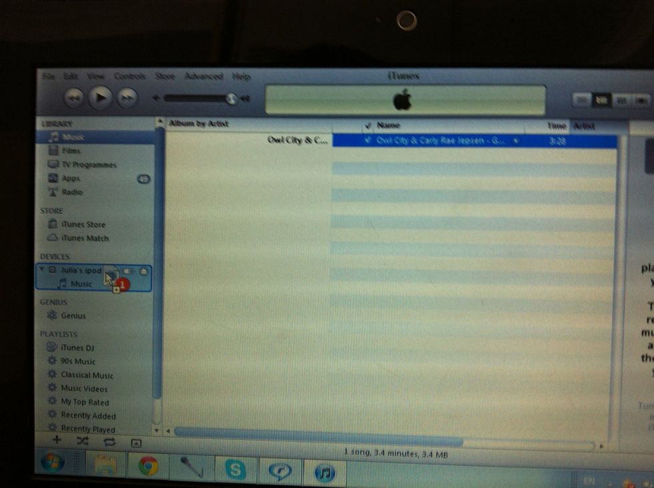This screenshot has height=488, width=654.
Task: Click the checkmark column header
Action: pyautogui.click(x=368, y=125)
